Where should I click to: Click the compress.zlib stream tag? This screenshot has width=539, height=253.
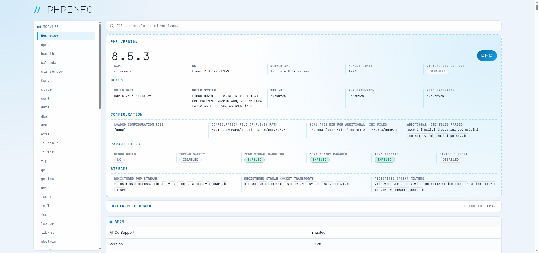pos(147,184)
